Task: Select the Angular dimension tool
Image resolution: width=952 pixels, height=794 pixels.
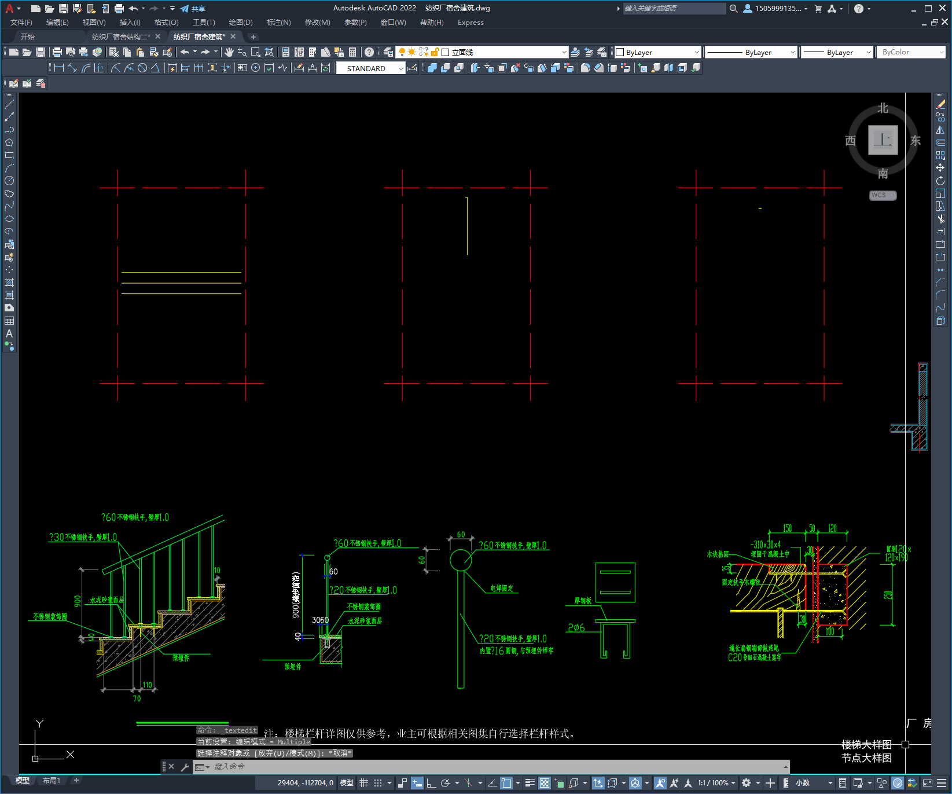Action: tap(156, 68)
